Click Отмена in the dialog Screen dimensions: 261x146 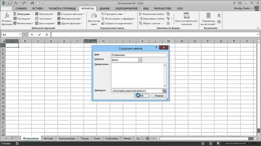159,96
